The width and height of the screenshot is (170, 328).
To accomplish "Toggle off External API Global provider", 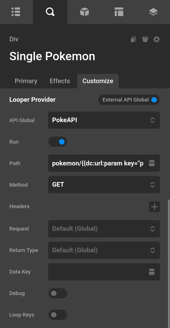I will [x=154, y=100].
